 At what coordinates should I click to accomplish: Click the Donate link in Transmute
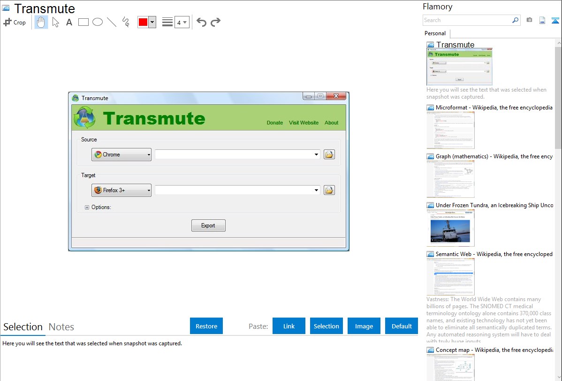[x=274, y=123]
